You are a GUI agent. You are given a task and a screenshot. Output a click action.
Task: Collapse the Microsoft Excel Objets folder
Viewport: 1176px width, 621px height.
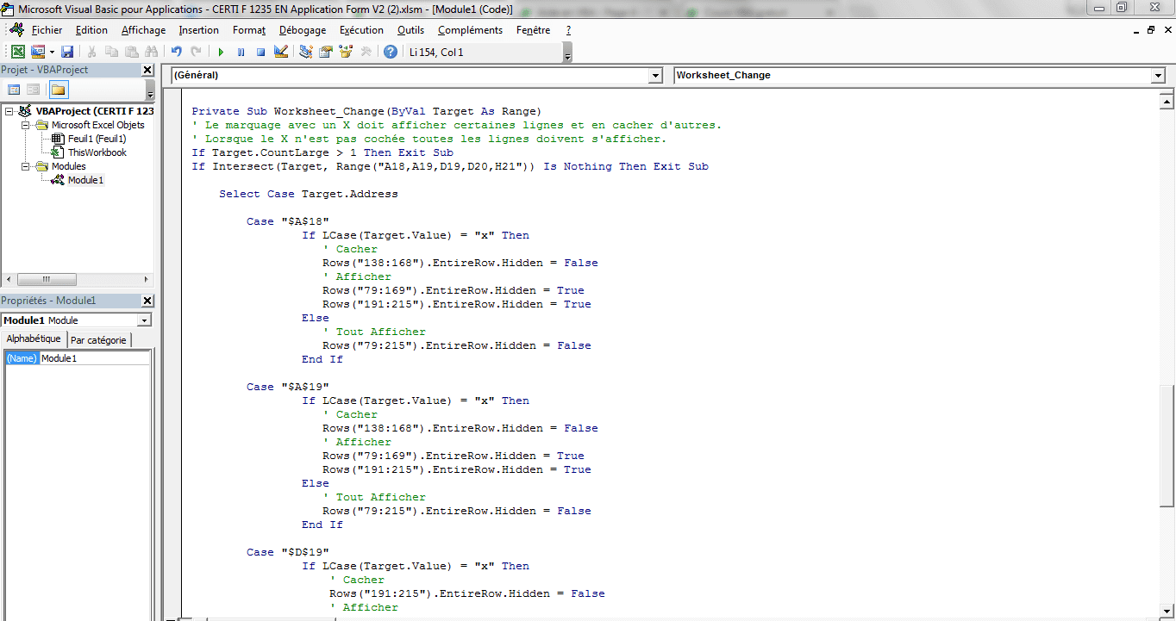[26, 125]
